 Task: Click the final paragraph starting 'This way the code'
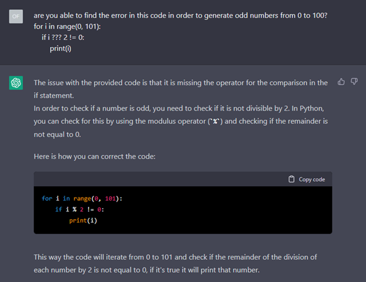pos(175,263)
